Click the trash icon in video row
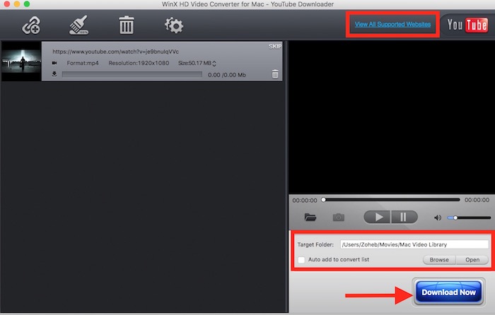The width and height of the screenshot is (495, 315). point(275,74)
